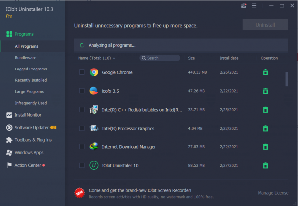Open Infrequently Used programs
This screenshot has width=298, height=206.
pyautogui.click(x=31, y=103)
